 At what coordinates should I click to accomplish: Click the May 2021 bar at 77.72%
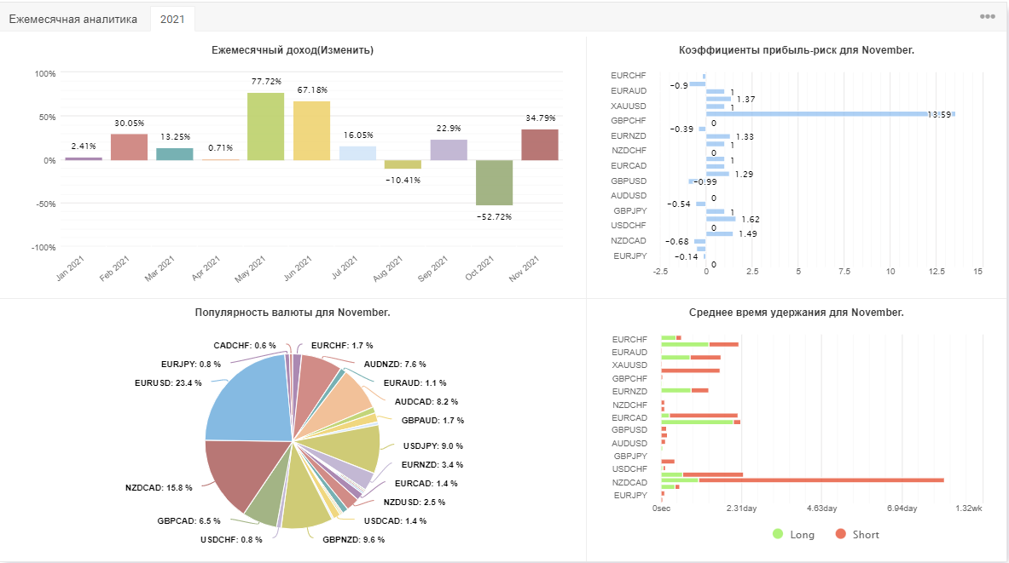coord(266,127)
